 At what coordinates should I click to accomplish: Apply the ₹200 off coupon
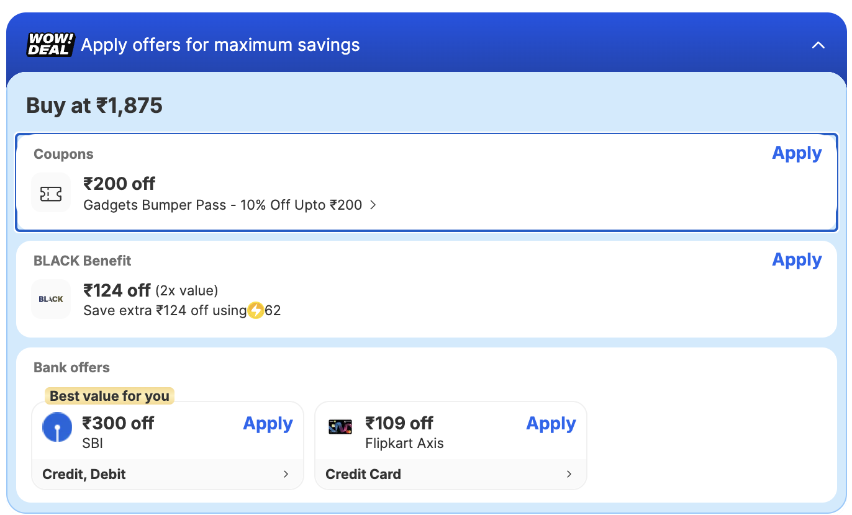796,153
